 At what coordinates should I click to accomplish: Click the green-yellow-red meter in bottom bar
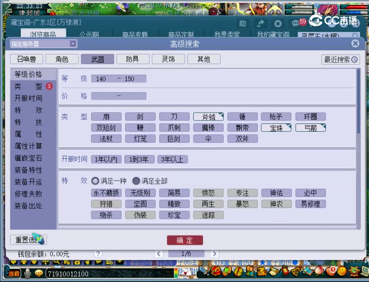(x=176, y=273)
